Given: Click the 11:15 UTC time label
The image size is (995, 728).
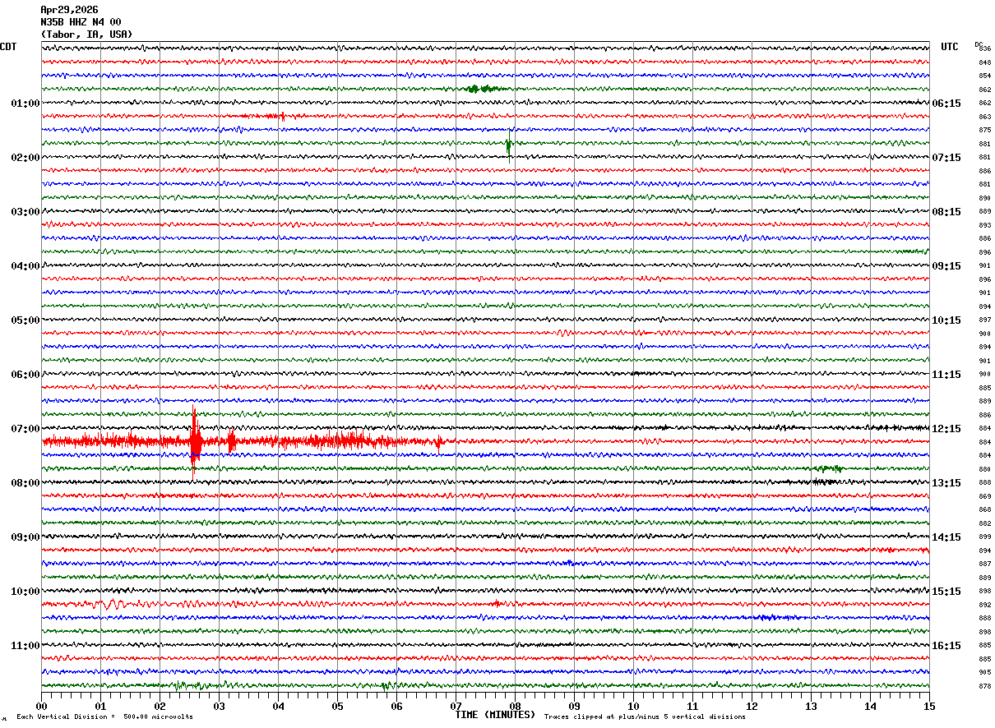Looking at the screenshot, I should coord(946,375).
